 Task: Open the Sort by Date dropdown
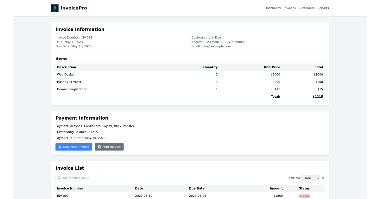310,178
